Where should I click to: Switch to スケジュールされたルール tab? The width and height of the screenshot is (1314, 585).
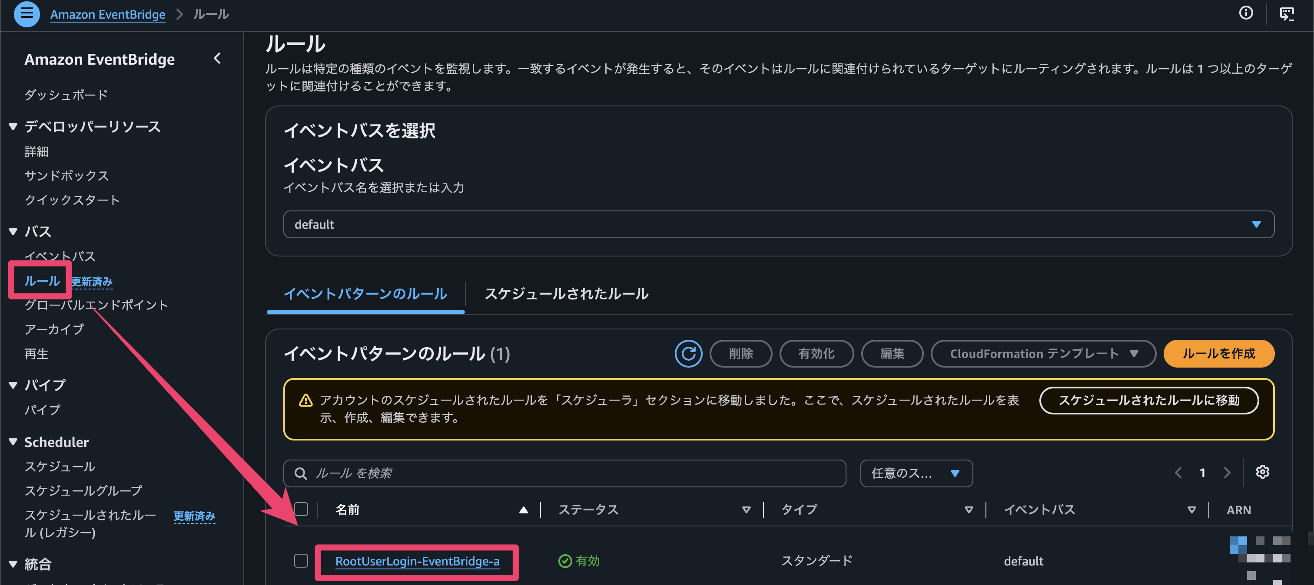tap(566, 294)
